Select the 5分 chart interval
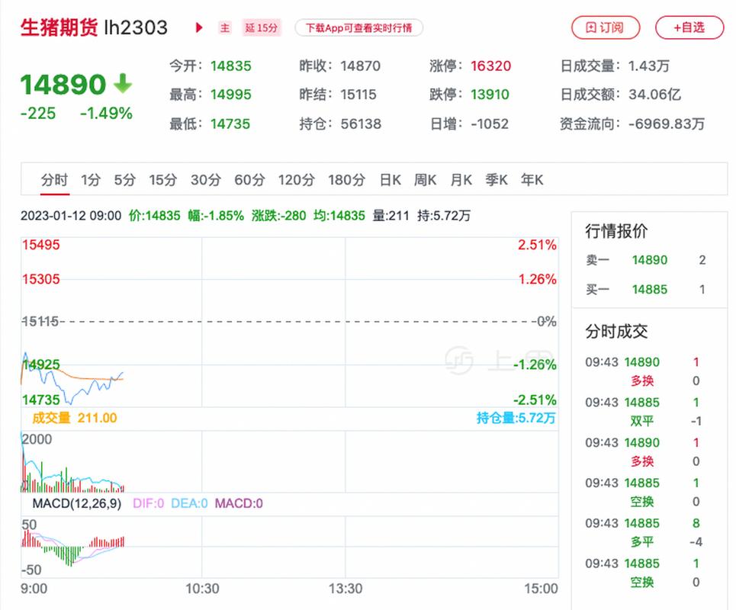736x610 pixels. click(x=124, y=180)
